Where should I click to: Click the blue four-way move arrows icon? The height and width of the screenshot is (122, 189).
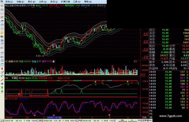click(x=2, y=84)
